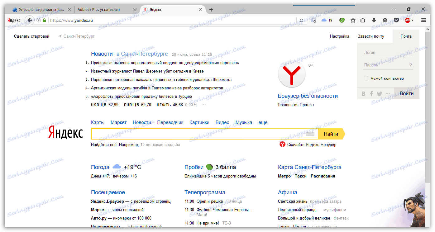This screenshot has height=232, width=435.
Task: Click the Yandex logo in the browser toolbar
Action: 14,20
